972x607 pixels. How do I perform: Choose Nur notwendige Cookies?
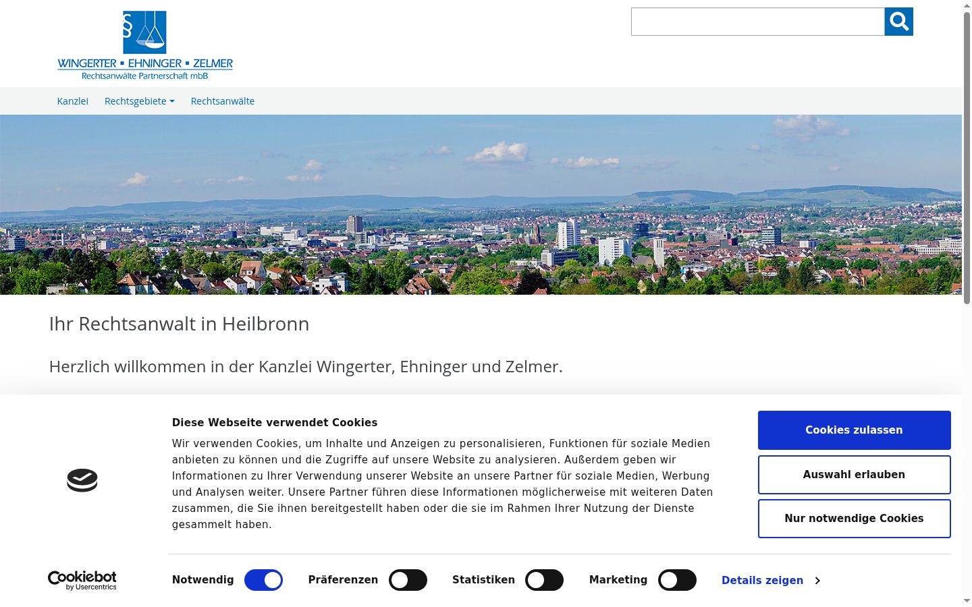click(854, 519)
